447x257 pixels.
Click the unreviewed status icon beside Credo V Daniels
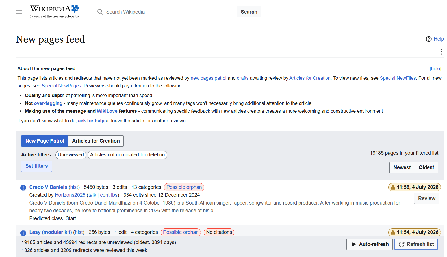pyautogui.click(x=23, y=188)
